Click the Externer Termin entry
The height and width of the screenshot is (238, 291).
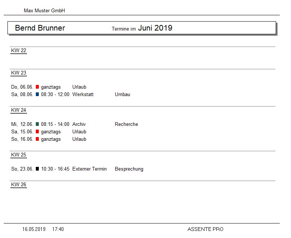90,169
